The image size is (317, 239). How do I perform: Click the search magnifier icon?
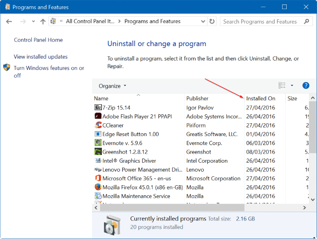tap(307, 21)
